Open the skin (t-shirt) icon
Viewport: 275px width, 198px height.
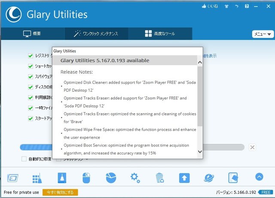click(226, 6)
